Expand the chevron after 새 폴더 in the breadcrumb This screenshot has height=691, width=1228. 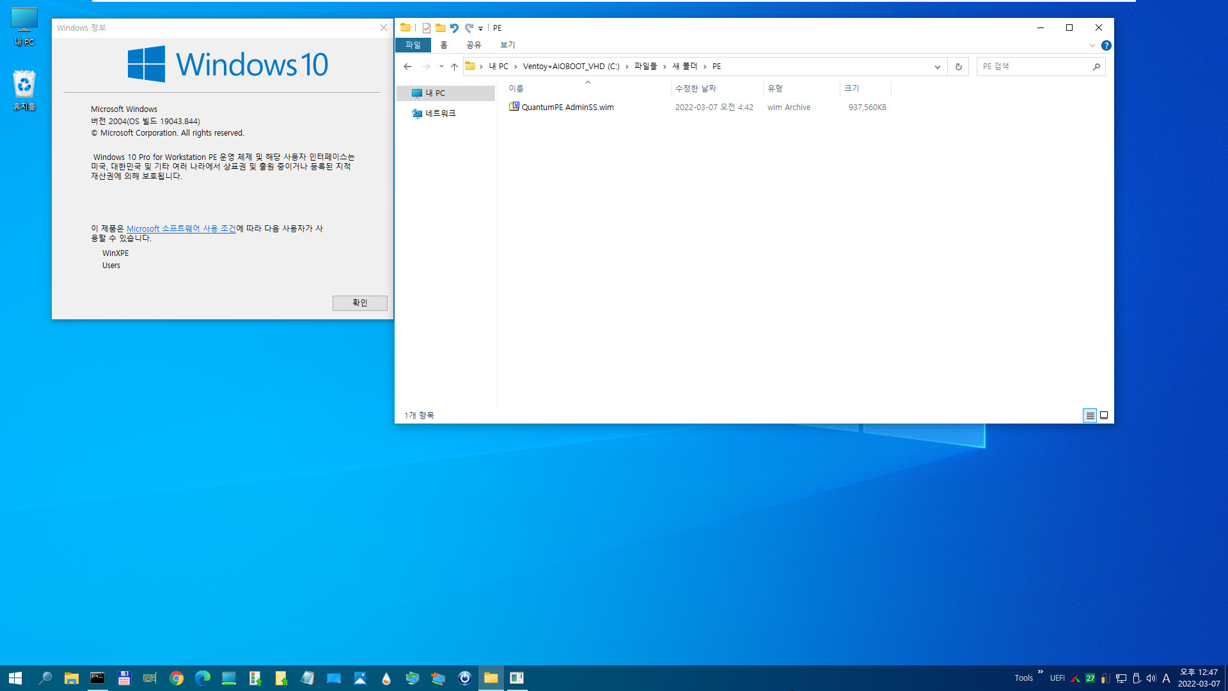coord(705,67)
